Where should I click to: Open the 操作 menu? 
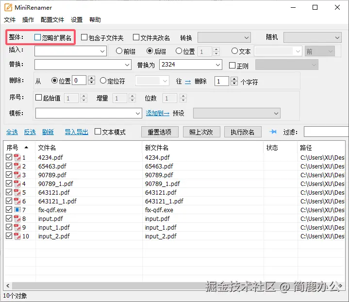pos(28,19)
